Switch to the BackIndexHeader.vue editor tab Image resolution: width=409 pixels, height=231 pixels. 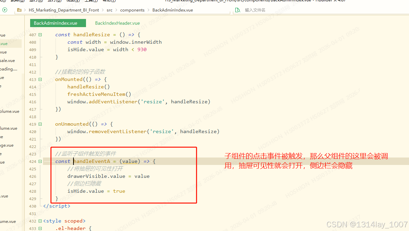coord(117,23)
